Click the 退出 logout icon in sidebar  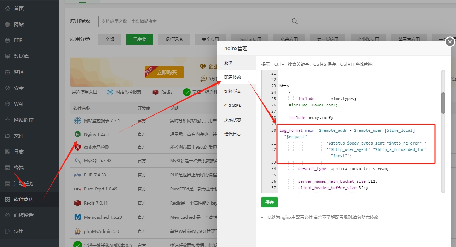(7, 231)
